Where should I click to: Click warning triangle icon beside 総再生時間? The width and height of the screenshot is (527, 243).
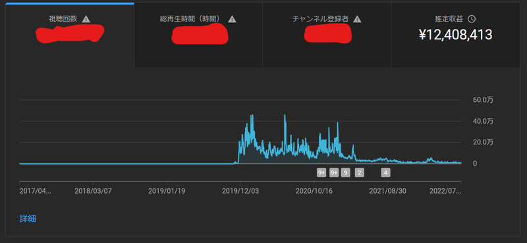(232, 19)
